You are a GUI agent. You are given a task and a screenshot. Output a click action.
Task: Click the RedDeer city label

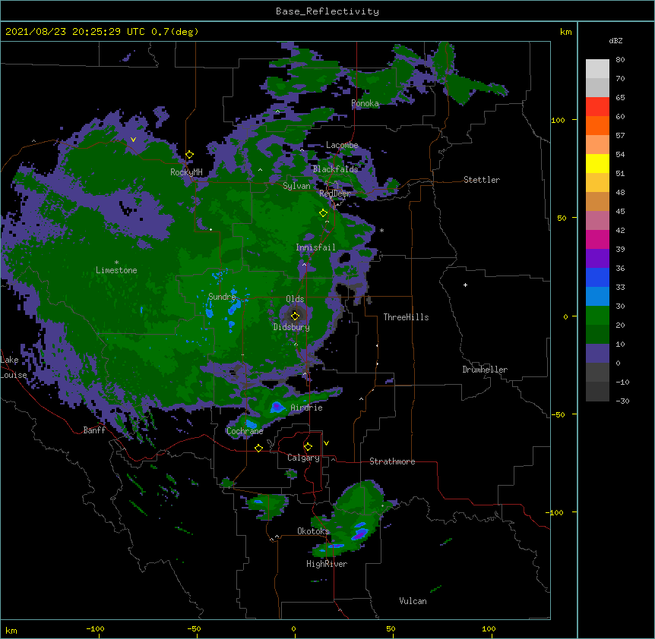335,194
